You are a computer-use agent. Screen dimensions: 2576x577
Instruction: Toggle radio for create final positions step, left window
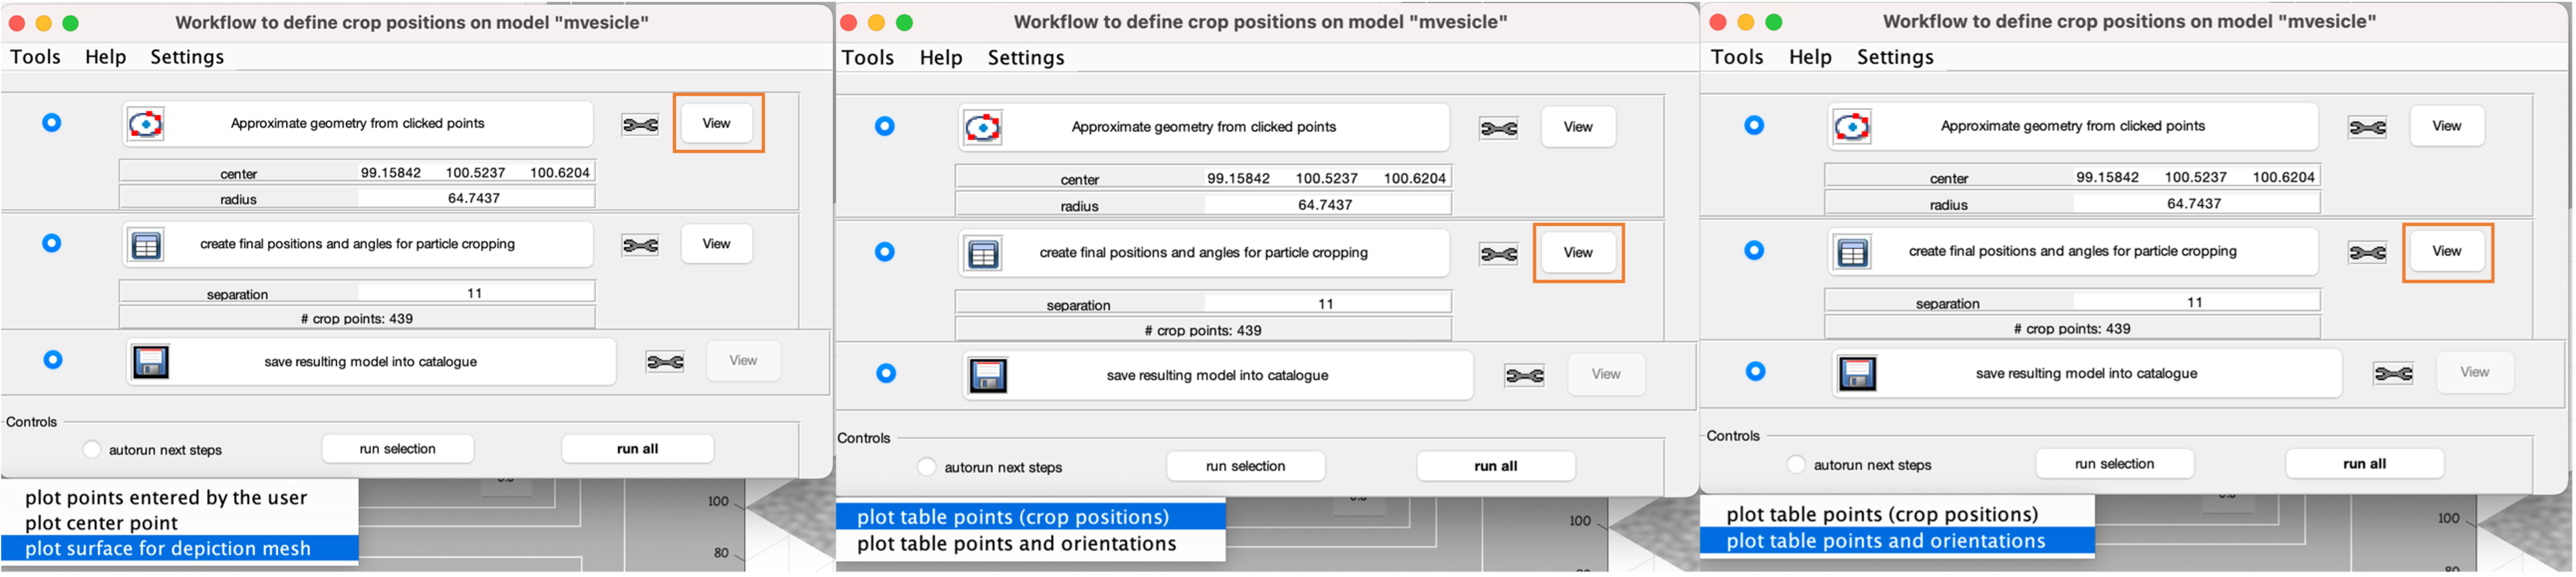click(52, 244)
